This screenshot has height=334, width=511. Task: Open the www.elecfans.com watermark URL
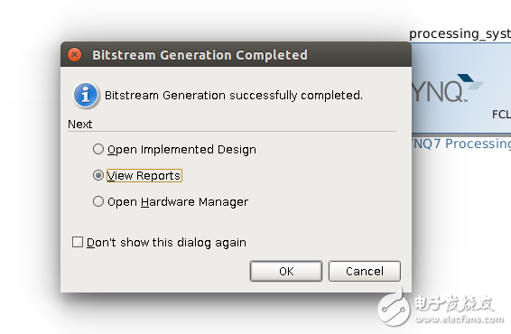[460, 319]
